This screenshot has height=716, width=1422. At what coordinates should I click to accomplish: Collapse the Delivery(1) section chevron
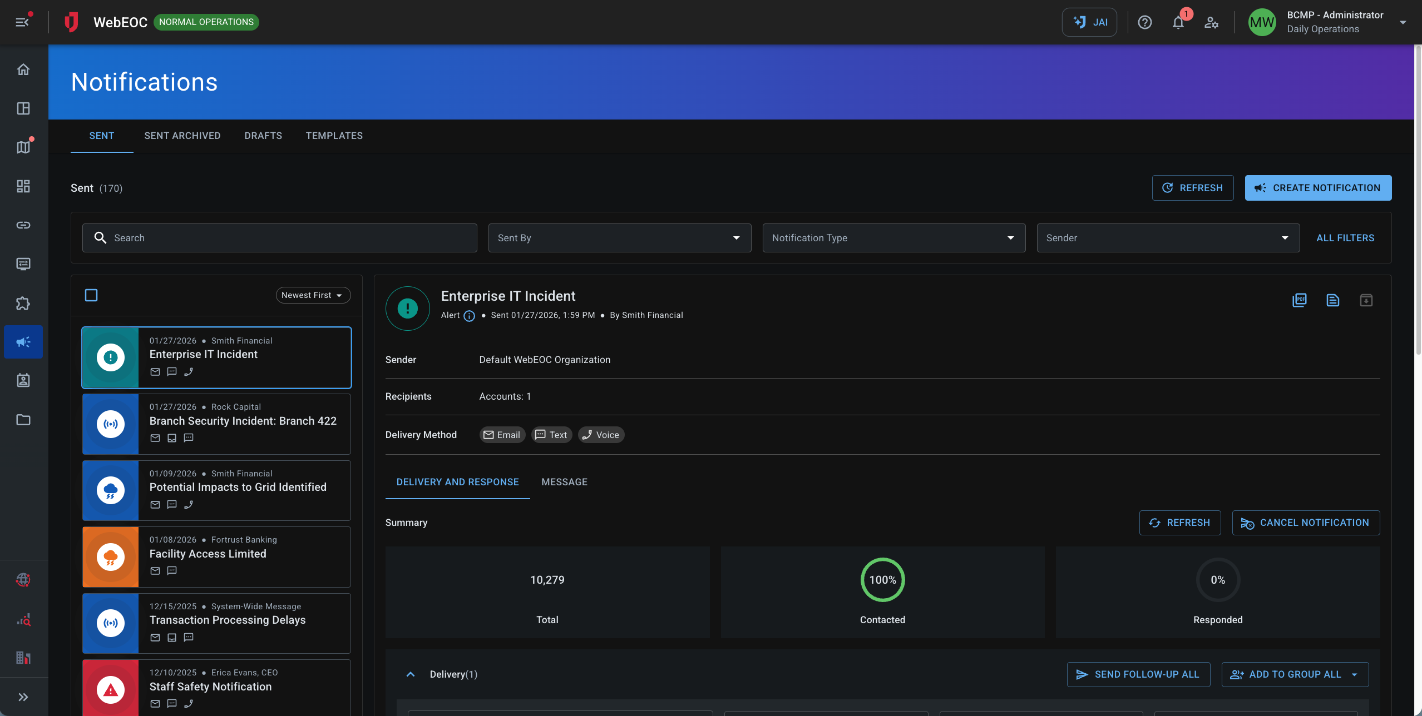pos(411,674)
